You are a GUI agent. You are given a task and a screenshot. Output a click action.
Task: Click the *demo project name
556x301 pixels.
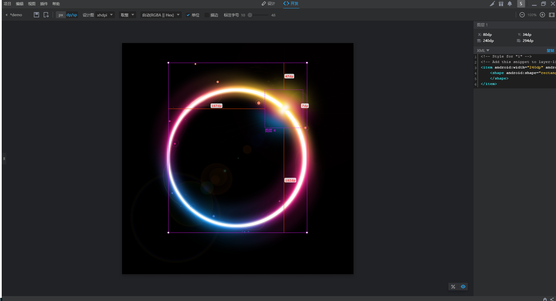(x=16, y=15)
